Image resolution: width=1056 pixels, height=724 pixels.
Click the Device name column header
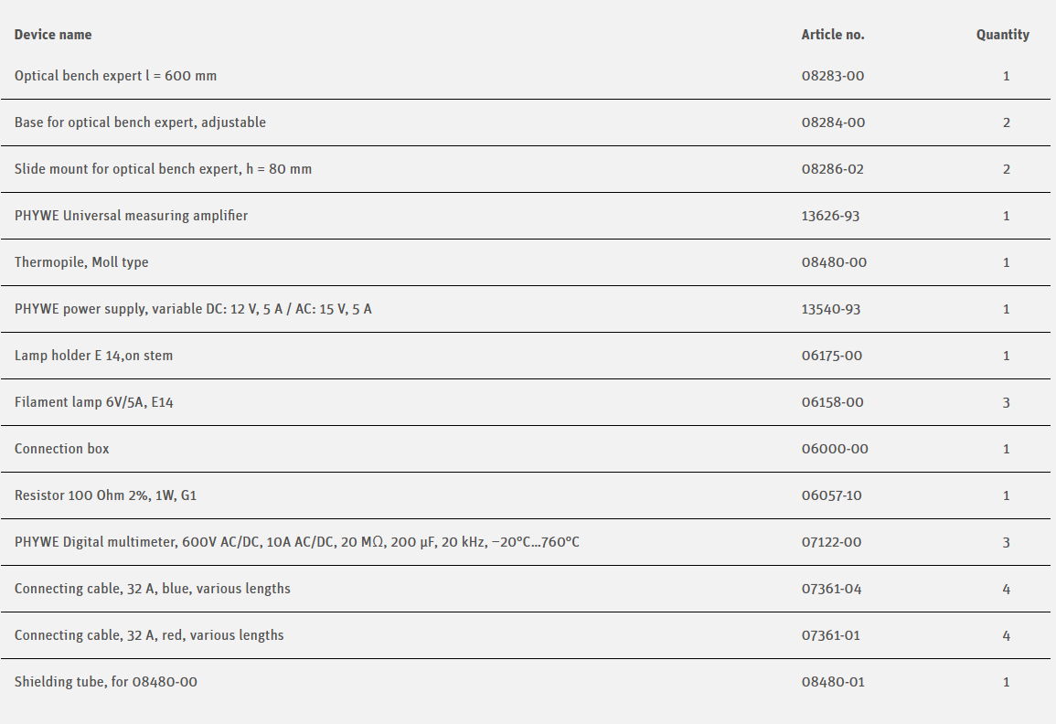(53, 35)
